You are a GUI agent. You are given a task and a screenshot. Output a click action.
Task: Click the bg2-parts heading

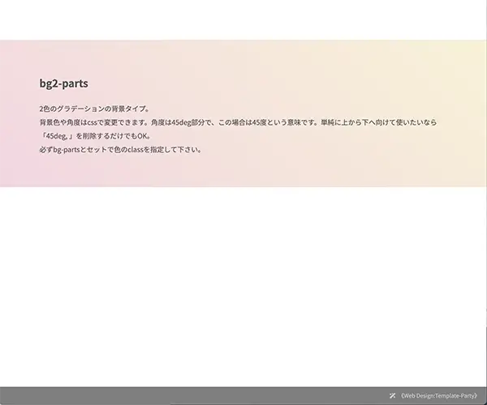coord(63,83)
